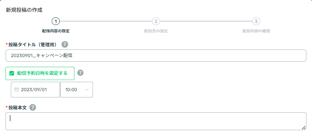Click step 3 circle icon
The width and height of the screenshot is (312, 135).
(256, 21)
